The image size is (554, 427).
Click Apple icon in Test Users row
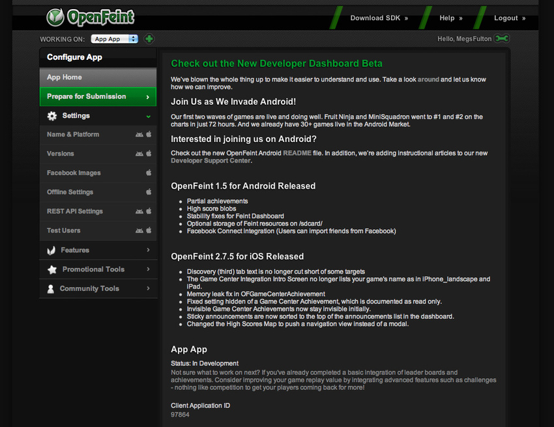coord(149,230)
